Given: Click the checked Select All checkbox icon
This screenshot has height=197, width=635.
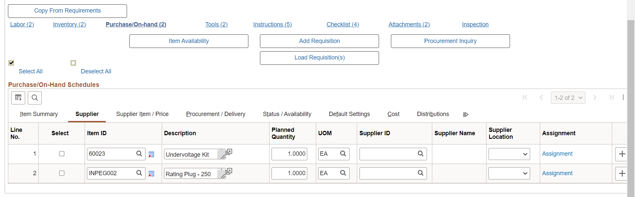Looking at the screenshot, I should (11, 63).
